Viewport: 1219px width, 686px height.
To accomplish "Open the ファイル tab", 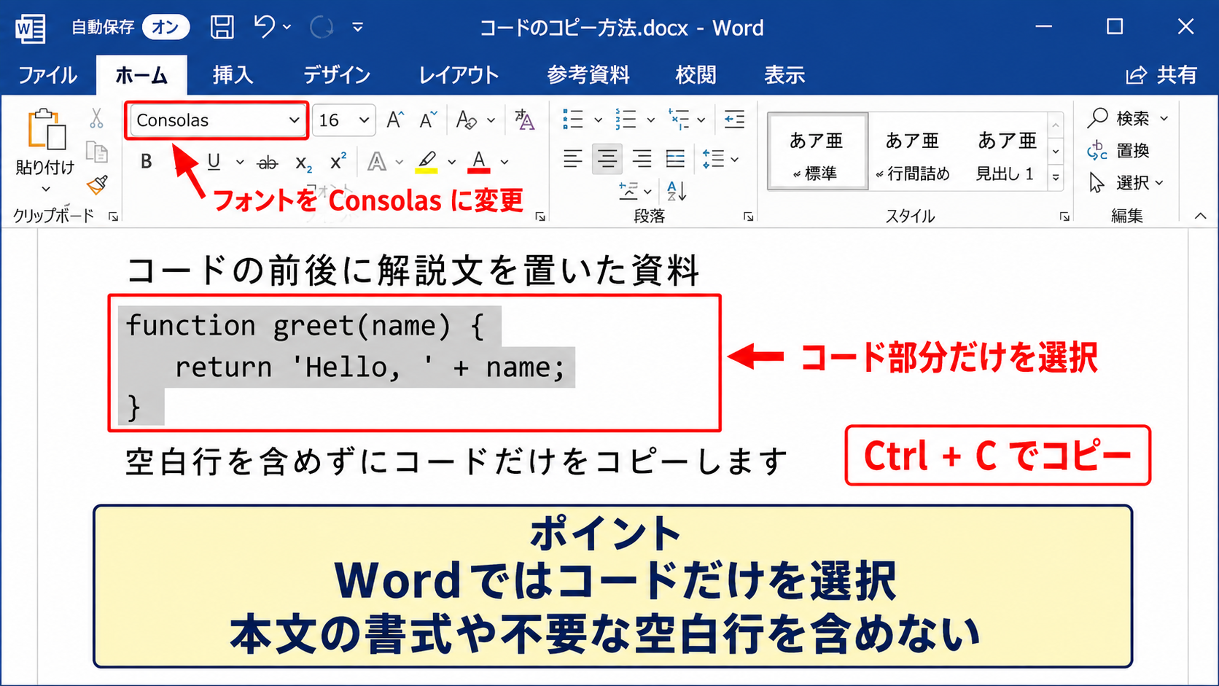I will pyautogui.click(x=47, y=75).
